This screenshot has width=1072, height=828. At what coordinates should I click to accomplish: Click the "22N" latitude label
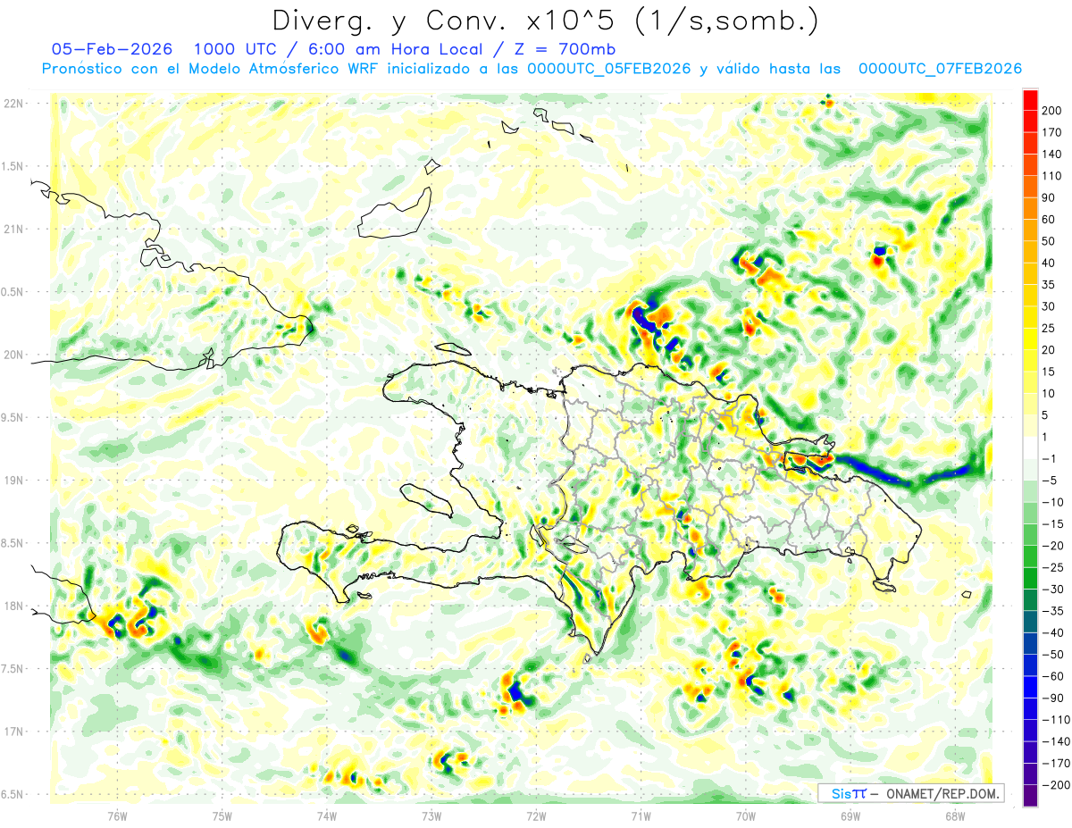[13, 104]
